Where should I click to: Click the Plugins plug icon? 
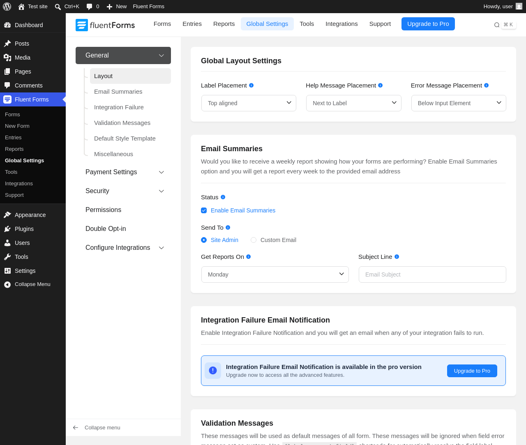(x=7, y=229)
